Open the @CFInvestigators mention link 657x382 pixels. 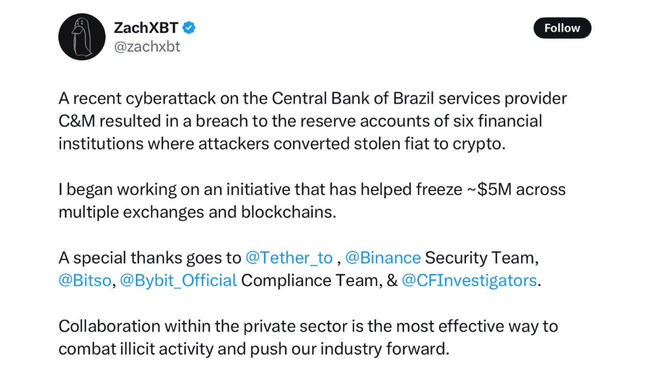(x=469, y=280)
